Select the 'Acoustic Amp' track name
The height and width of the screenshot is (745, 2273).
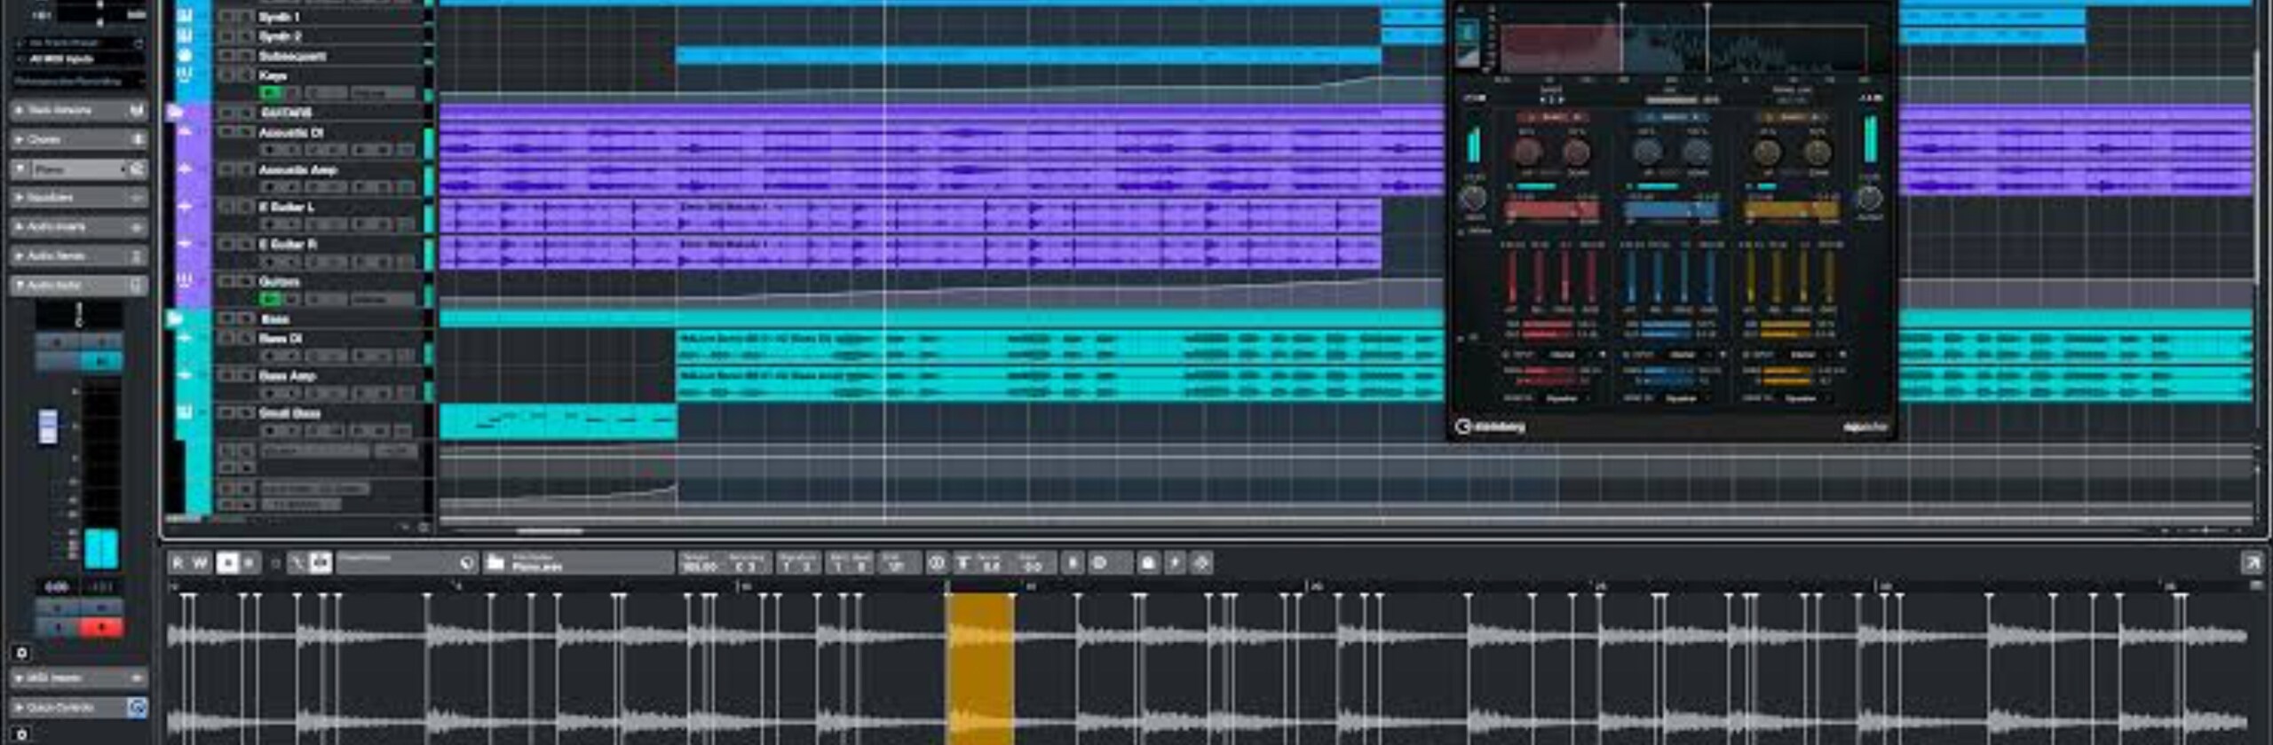(x=297, y=169)
